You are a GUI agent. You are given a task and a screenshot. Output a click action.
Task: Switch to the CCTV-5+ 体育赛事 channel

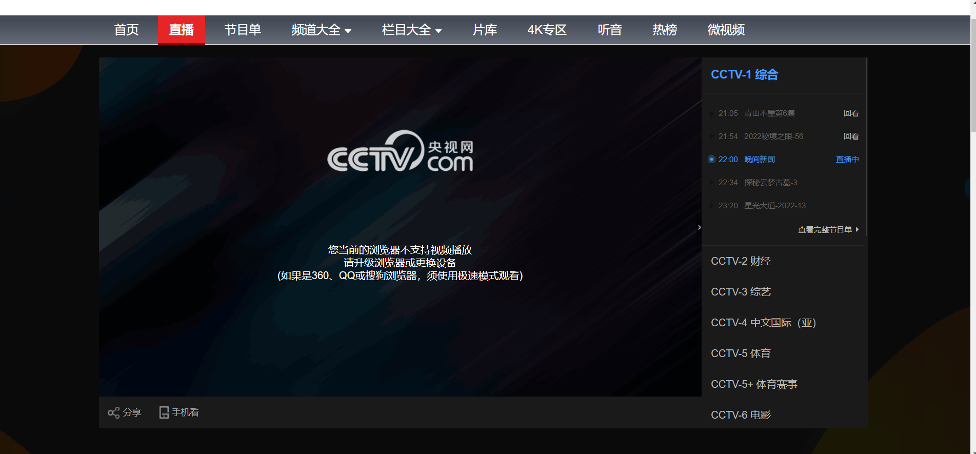pyautogui.click(x=754, y=384)
